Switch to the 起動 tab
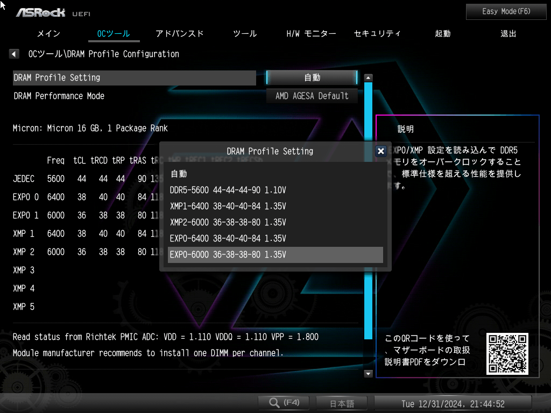Image resolution: width=551 pixels, height=413 pixels. (x=442, y=34)
